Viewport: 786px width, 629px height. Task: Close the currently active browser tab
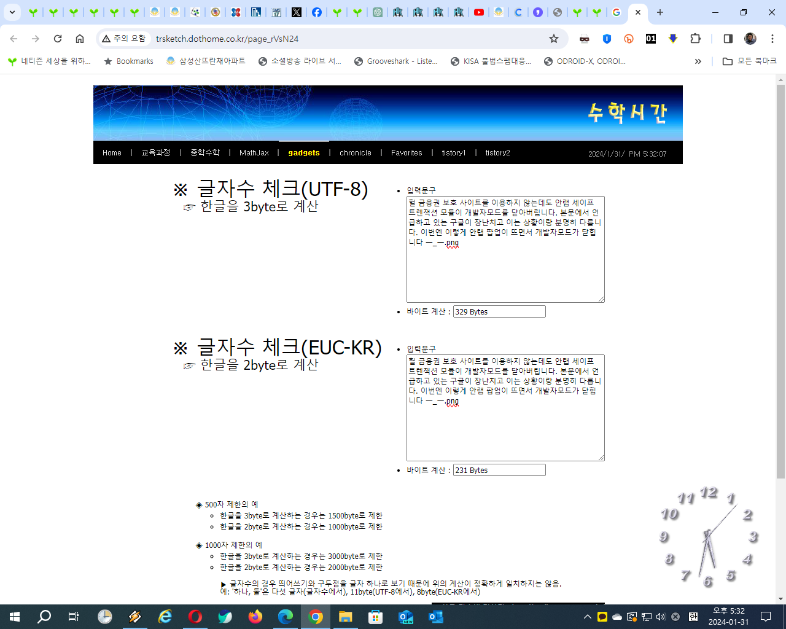pyautogui.click(x=638, y=12)
